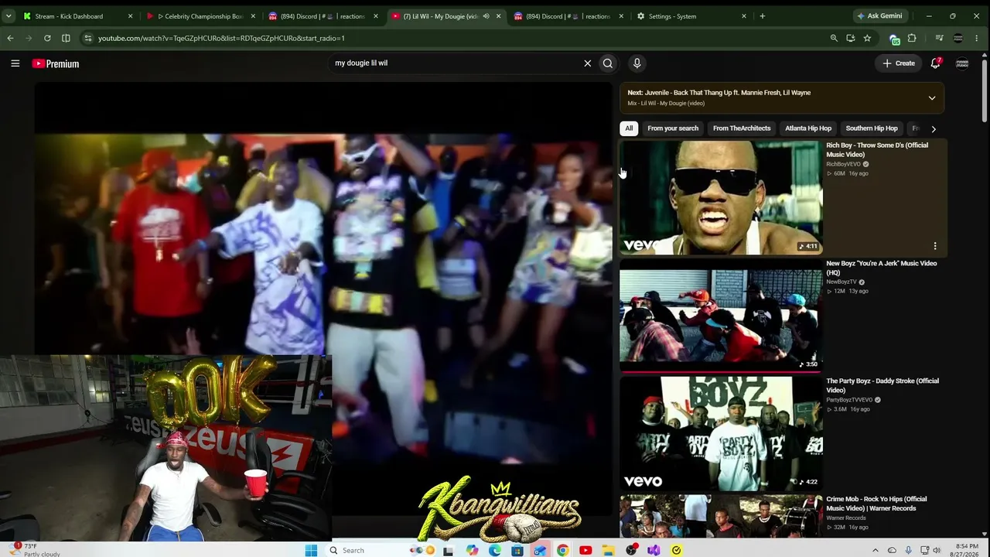Screen dimensions: 990x557
Task: Open the Chrome profile avatar
Action: pyautogui.click(x=958, y=38)
